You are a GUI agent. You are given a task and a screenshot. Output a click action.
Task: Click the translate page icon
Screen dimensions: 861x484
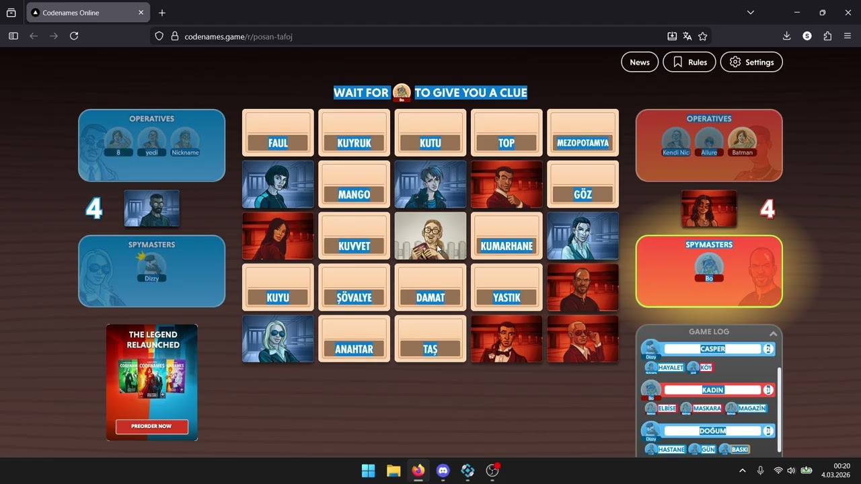pos(687,36)
